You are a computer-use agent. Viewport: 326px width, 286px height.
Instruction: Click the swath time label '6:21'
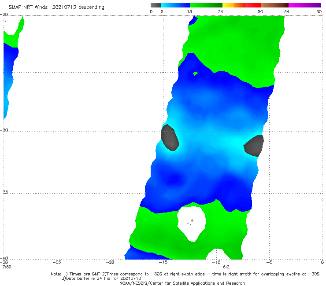(x=227, y=267)
